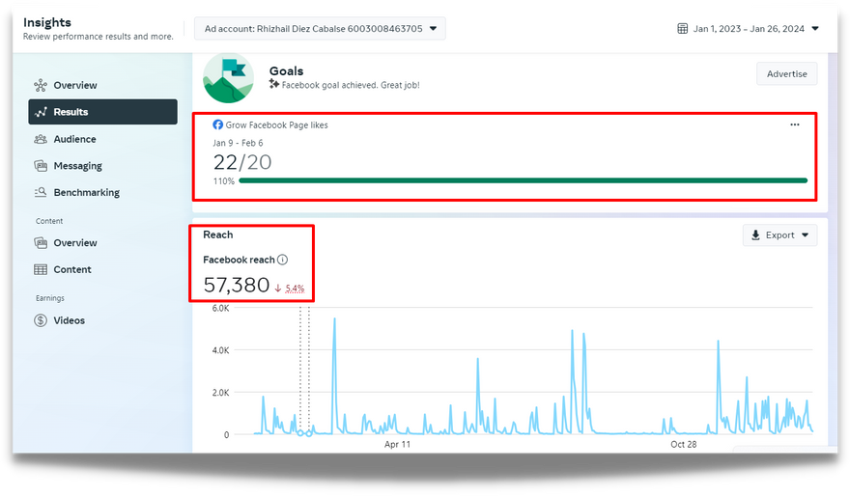Click the Advertise button
Image resolution: width=850 pixels, height=496 pixels.
tap(786, 73)
